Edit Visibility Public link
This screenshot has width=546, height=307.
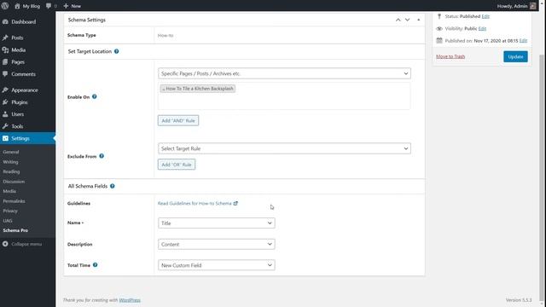(482, 28)
